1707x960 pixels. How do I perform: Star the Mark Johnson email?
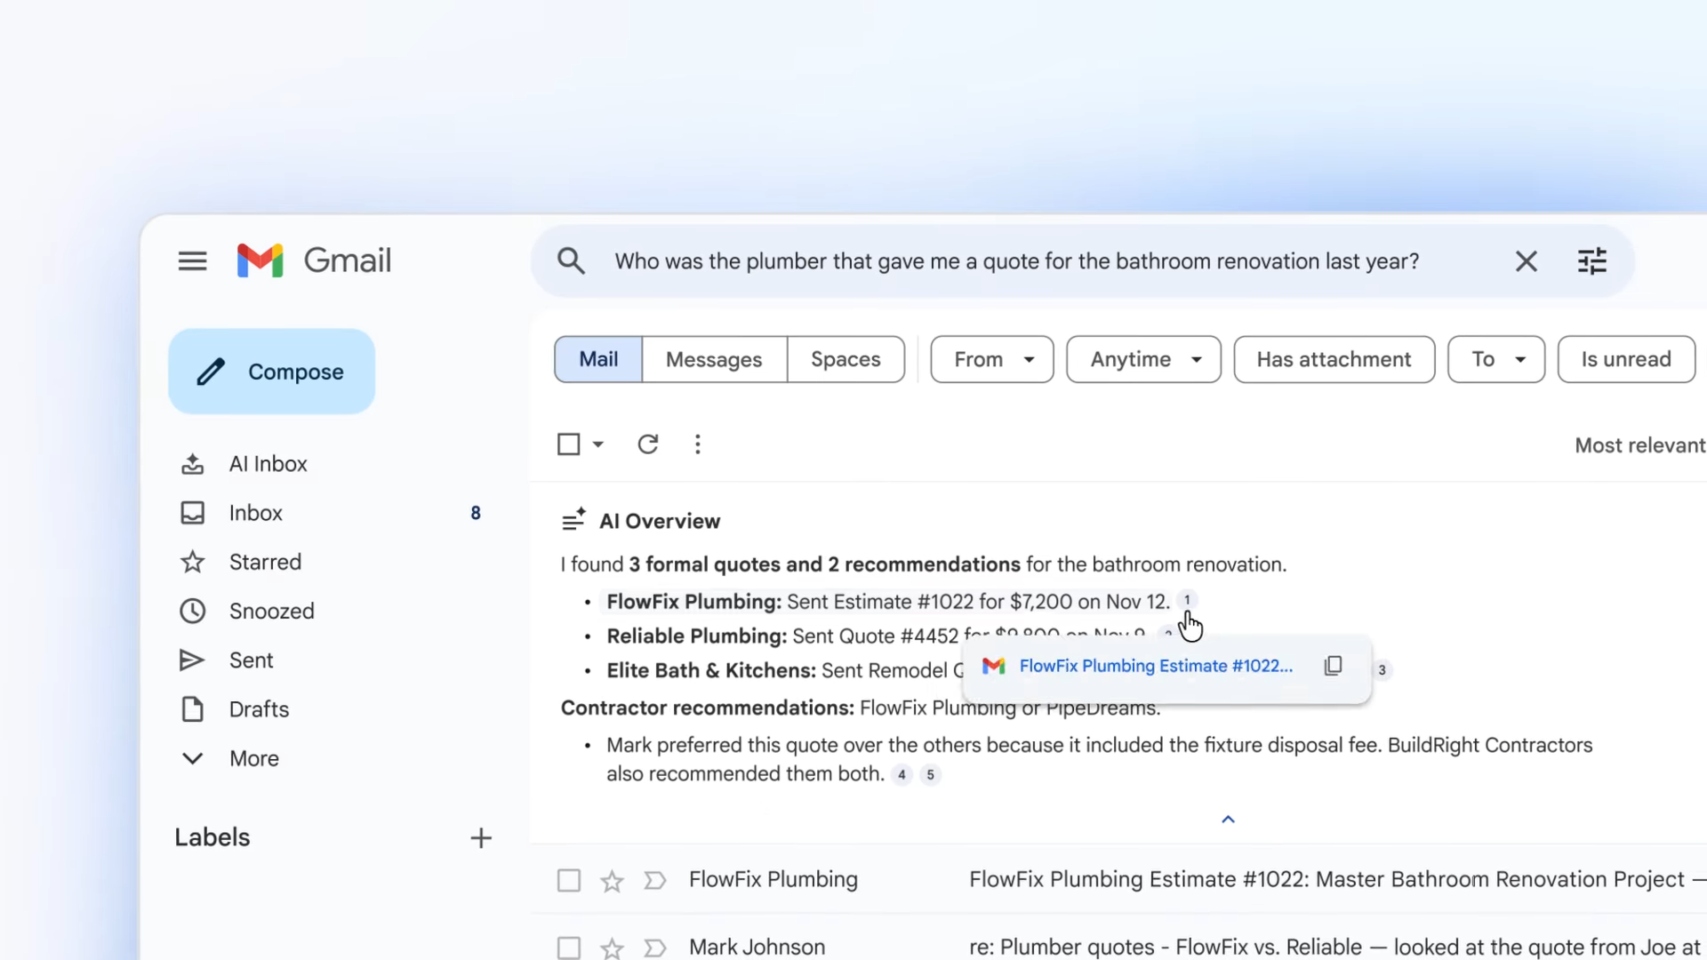(611, 948)
